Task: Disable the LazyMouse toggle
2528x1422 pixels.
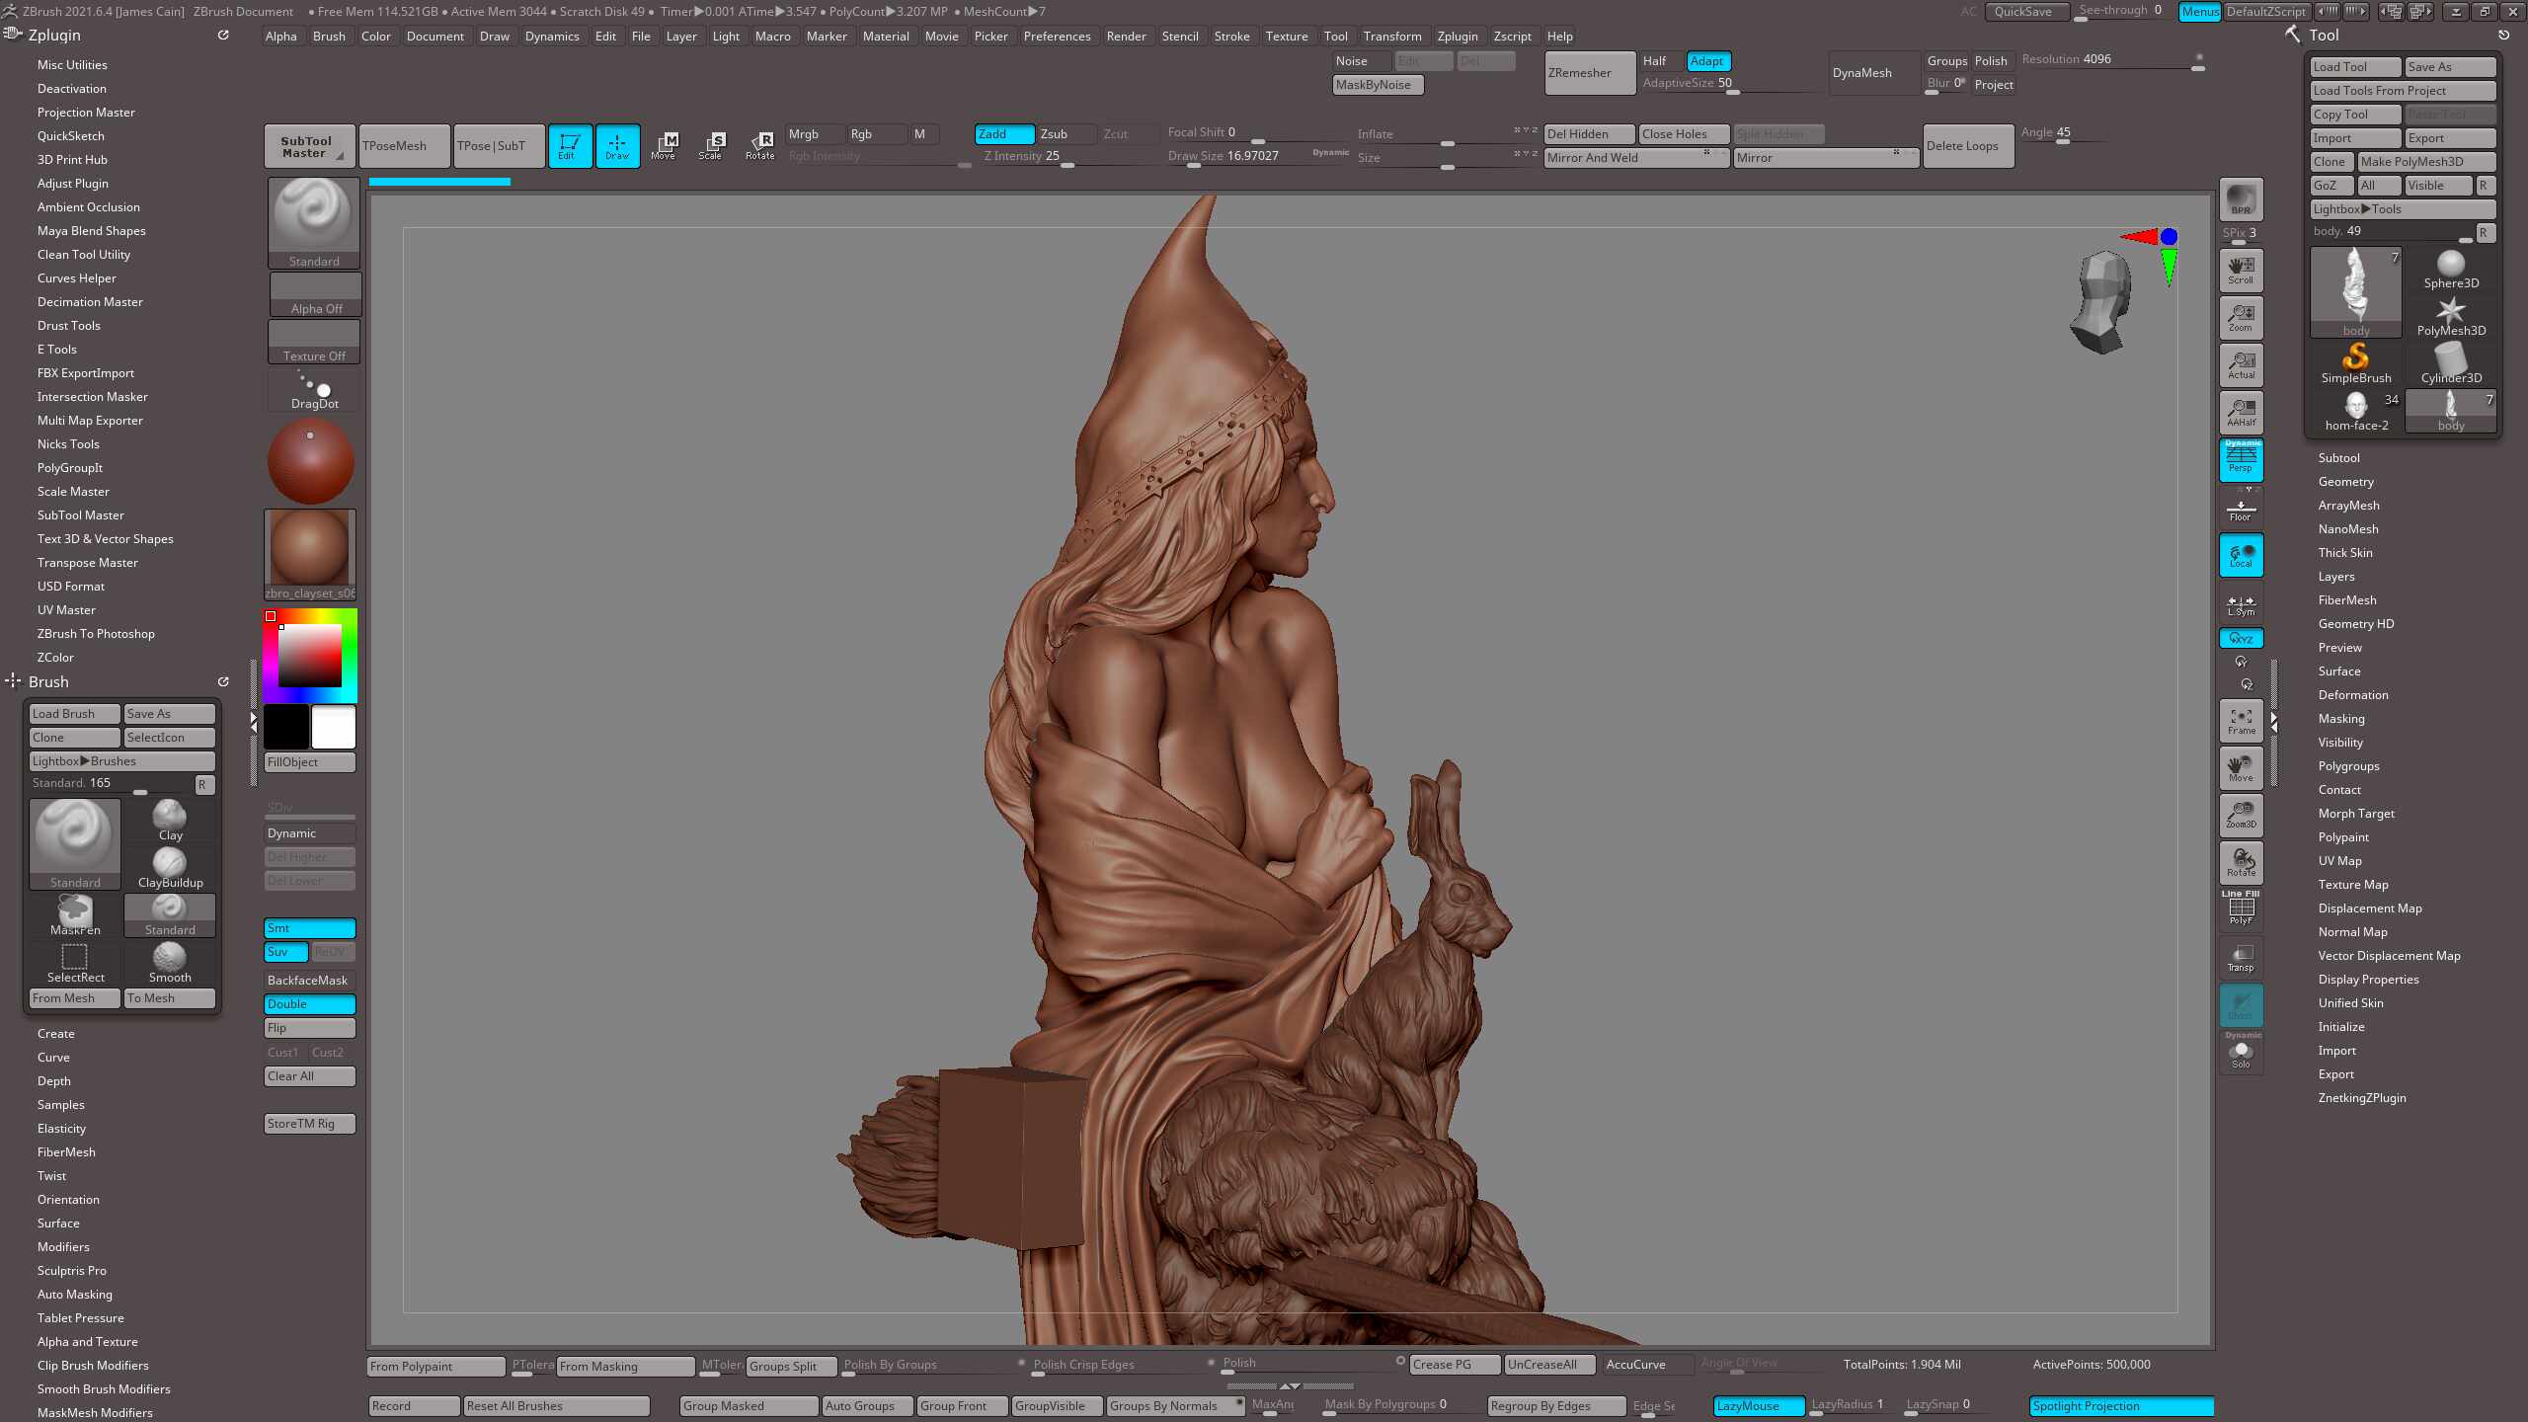Action: (1758, 1405)
